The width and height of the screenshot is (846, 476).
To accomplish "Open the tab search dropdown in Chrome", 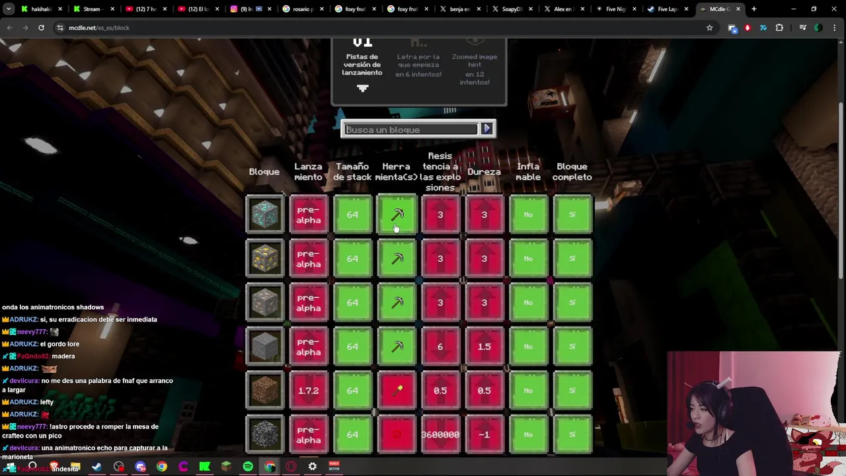I will 9,9.
